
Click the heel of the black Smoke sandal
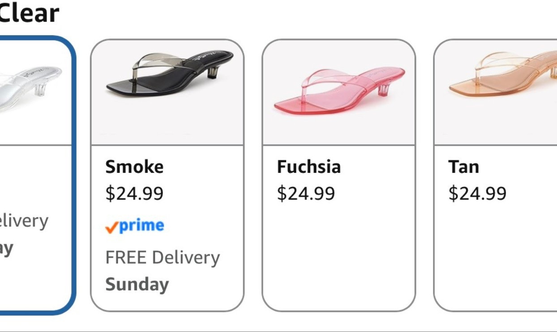[214, 71]
